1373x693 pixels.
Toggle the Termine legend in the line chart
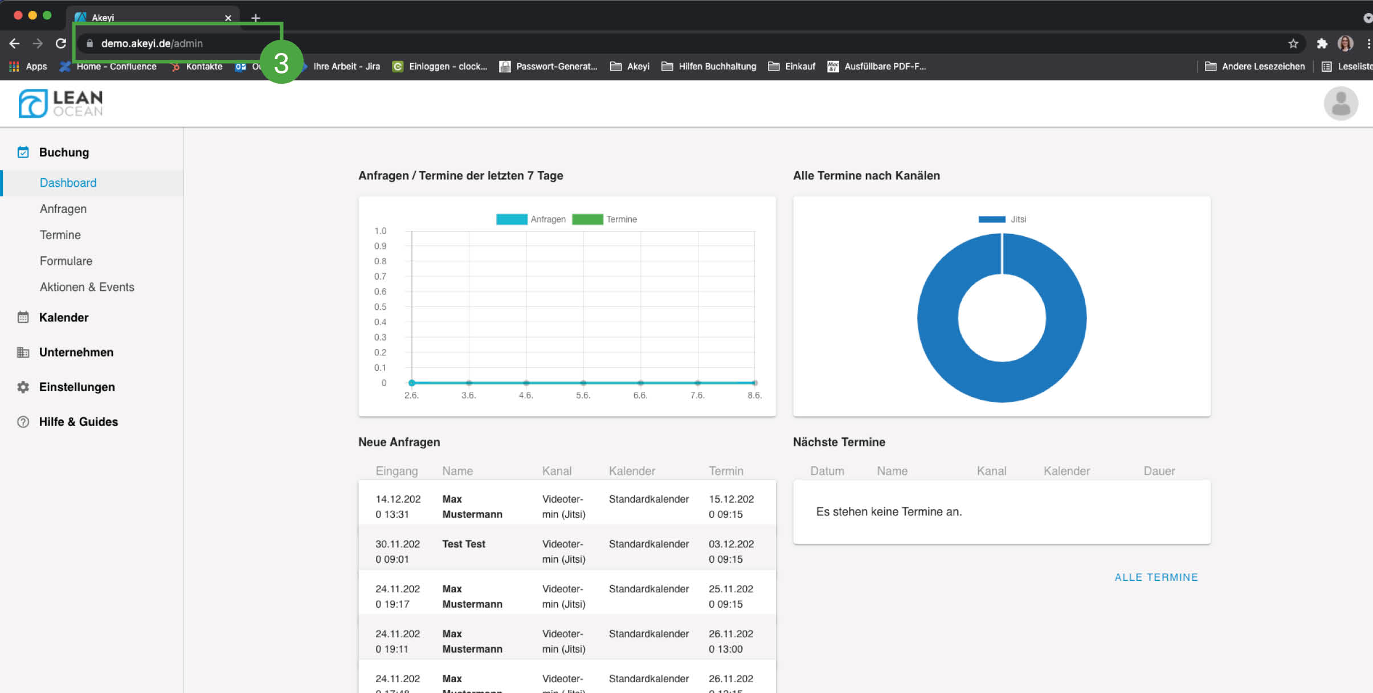(604, 219)
